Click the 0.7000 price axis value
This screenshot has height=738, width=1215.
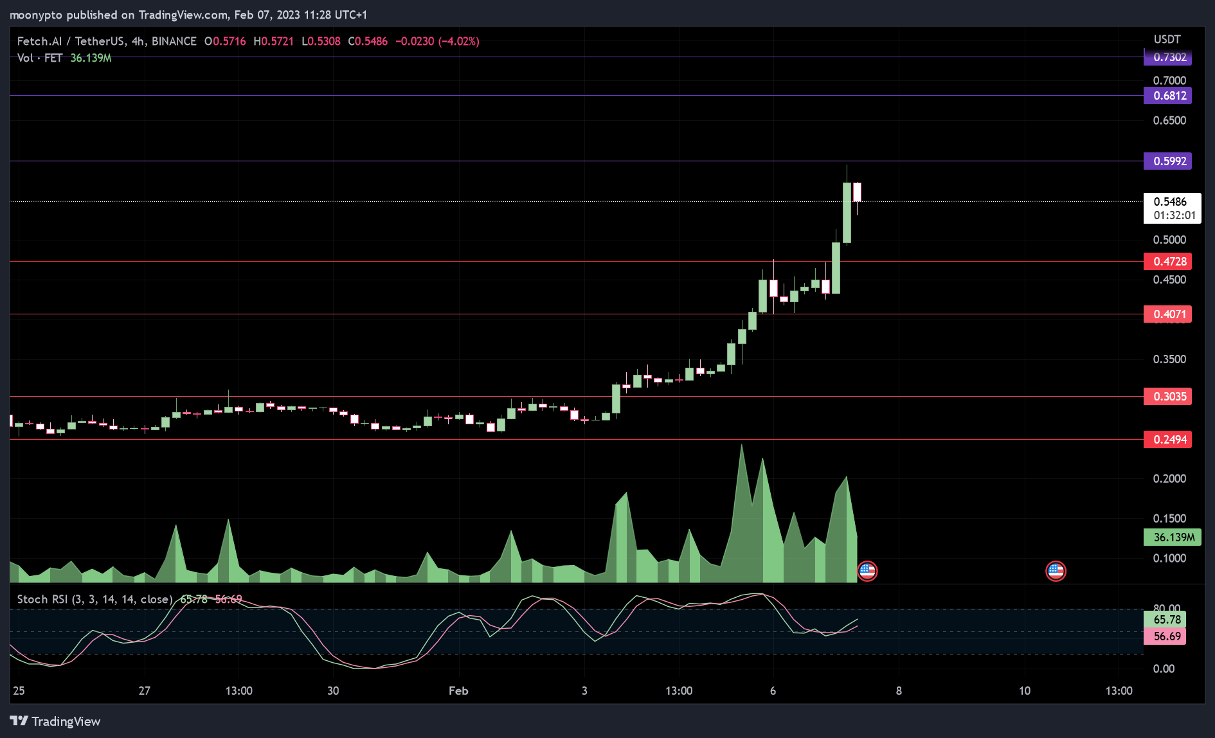(1169, 80)
